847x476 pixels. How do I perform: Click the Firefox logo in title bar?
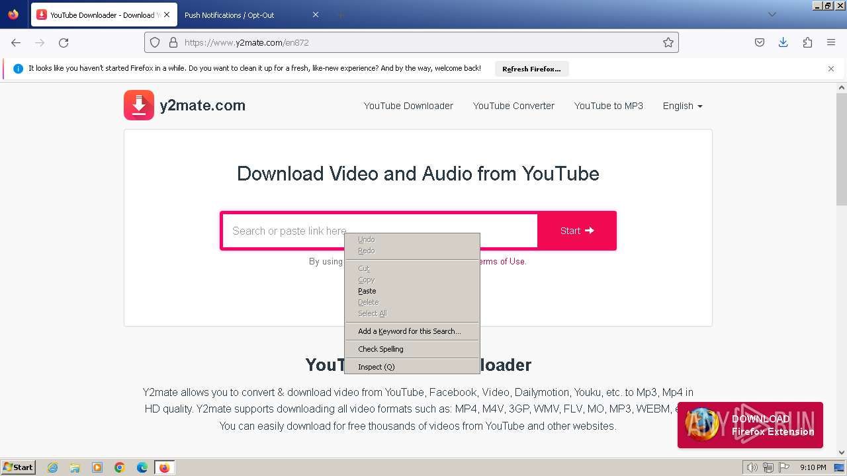[13, 14]
